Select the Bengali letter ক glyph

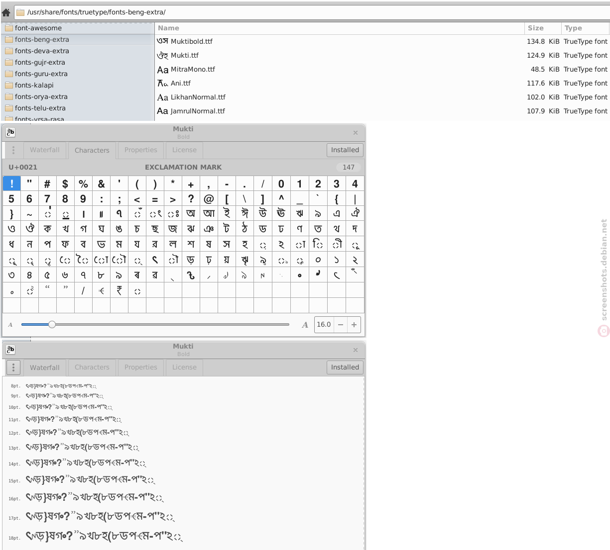[x=47, y=229]
